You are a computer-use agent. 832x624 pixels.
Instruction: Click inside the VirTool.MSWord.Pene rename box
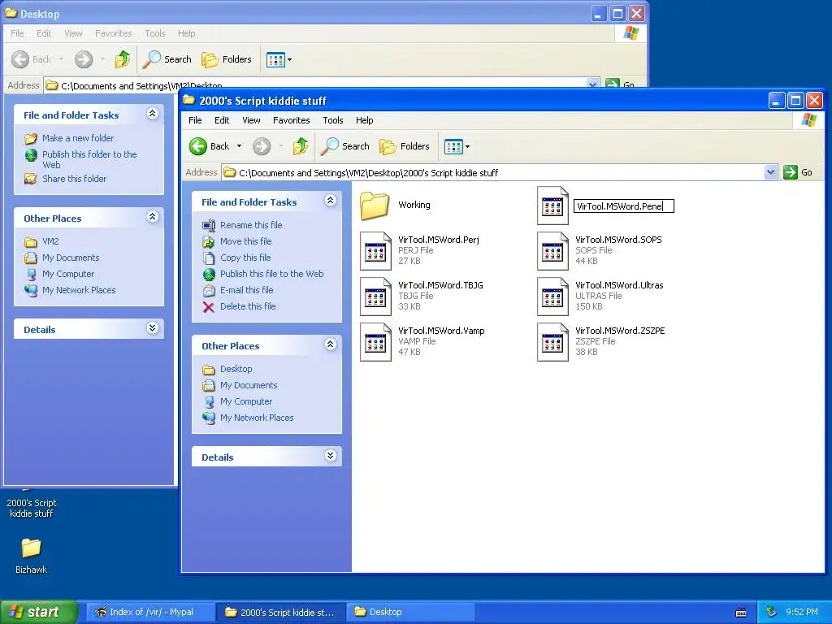click(624, 206)
